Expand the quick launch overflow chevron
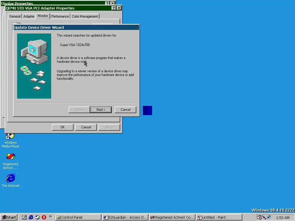This screenshot has height=221, width=295. [x=50, y=216]
